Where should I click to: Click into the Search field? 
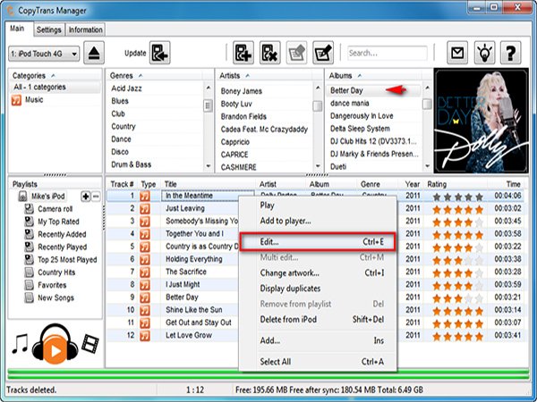388,54
